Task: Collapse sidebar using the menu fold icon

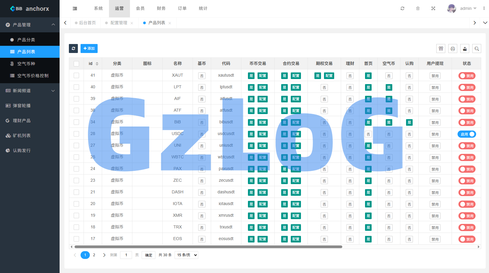Action: click(75, 8)
